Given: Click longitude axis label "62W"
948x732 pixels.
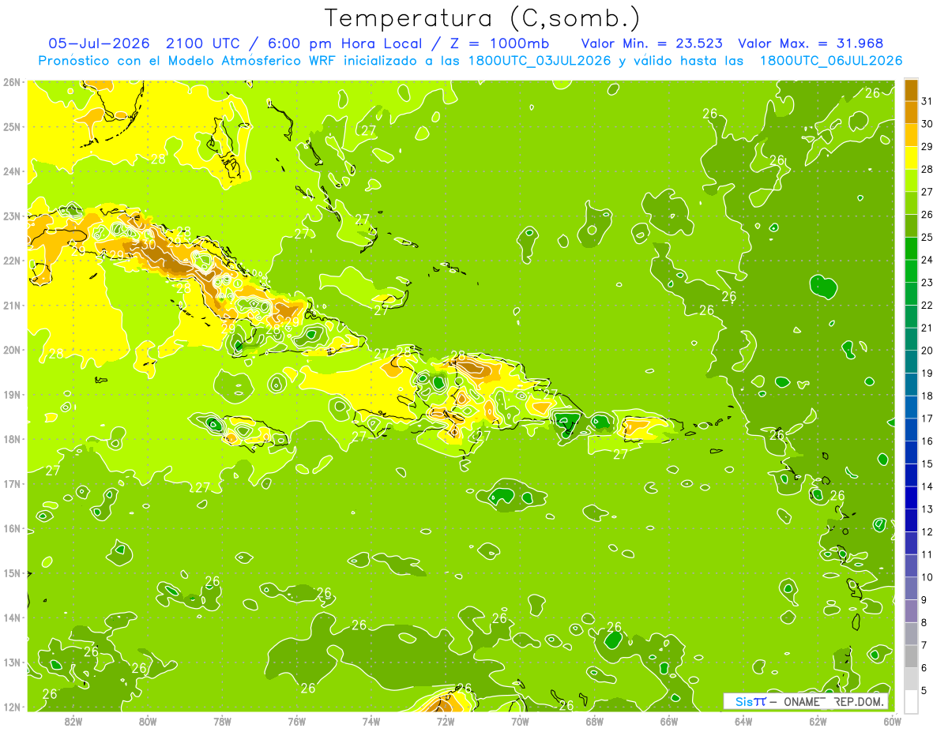Looking at the screenshot, I should 818,721.
